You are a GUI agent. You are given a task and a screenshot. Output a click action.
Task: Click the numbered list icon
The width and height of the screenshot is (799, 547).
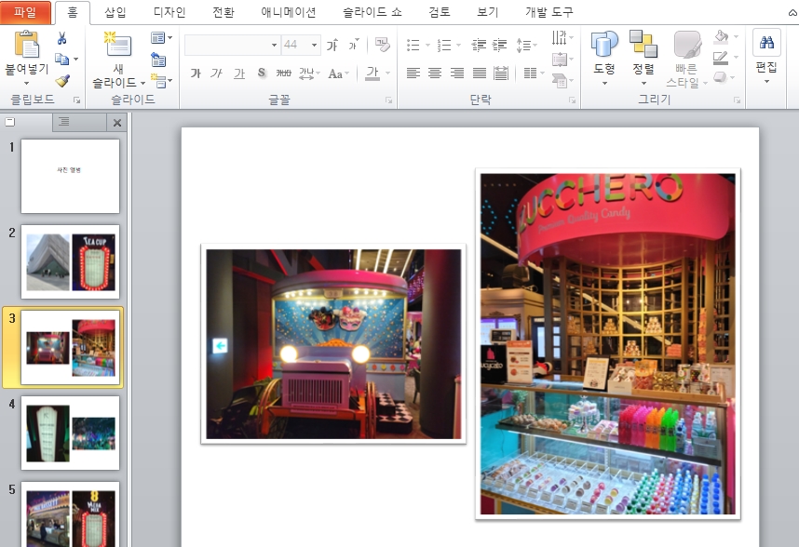click(444, 46)
